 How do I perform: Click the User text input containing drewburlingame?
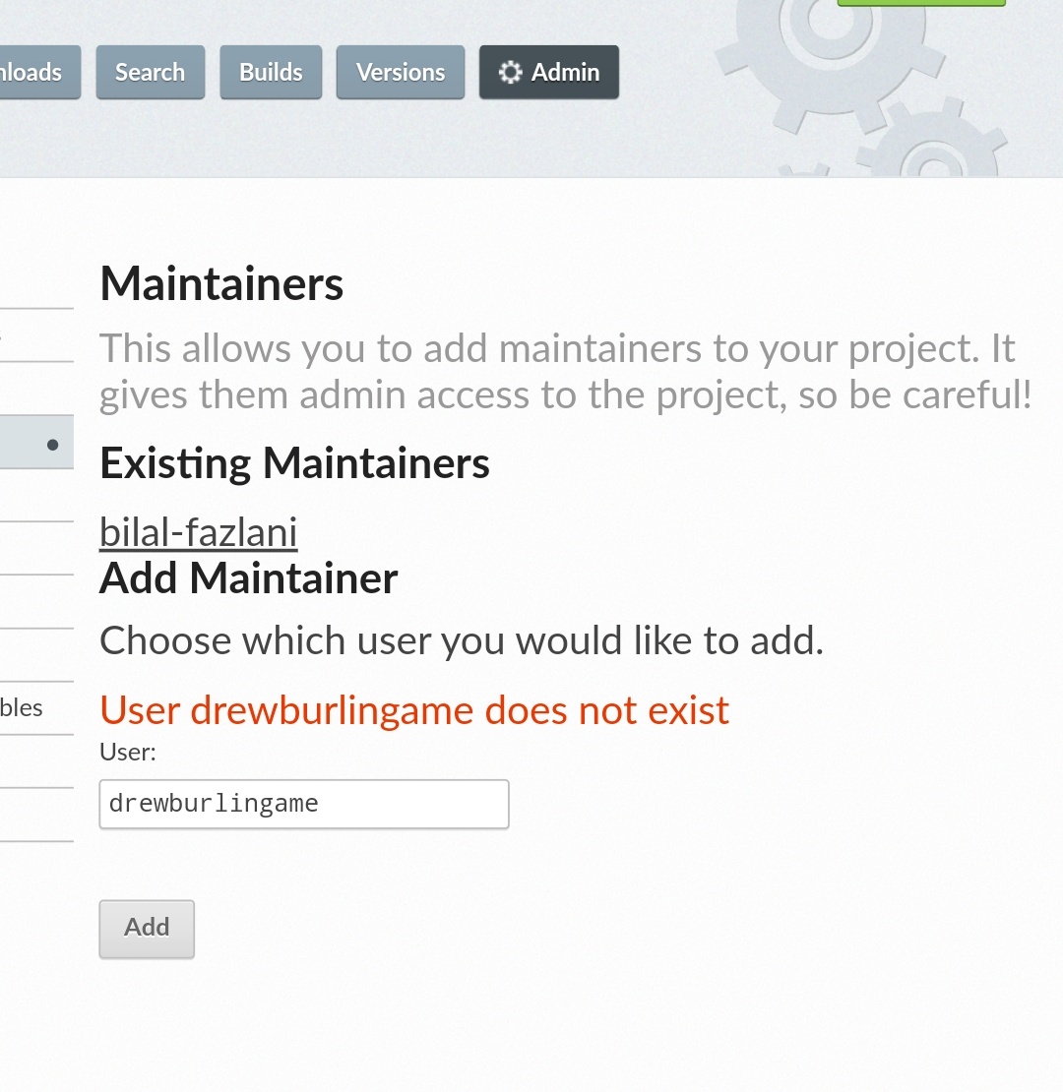point(303,804)
